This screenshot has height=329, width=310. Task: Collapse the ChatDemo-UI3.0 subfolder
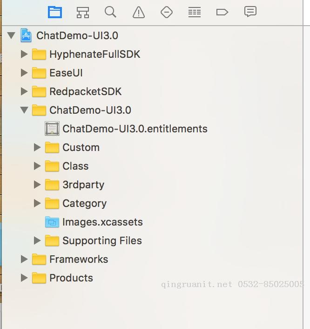[x=24, y=110]
